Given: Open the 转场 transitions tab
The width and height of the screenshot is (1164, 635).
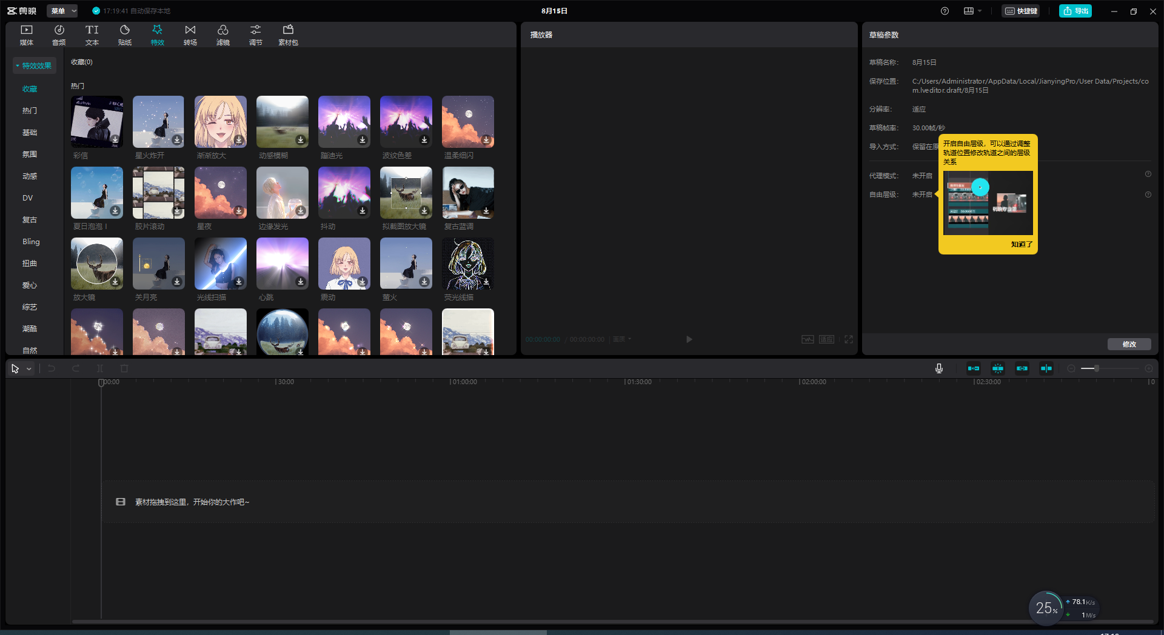Looking at the screenshot, I should [x=190, y=35].
